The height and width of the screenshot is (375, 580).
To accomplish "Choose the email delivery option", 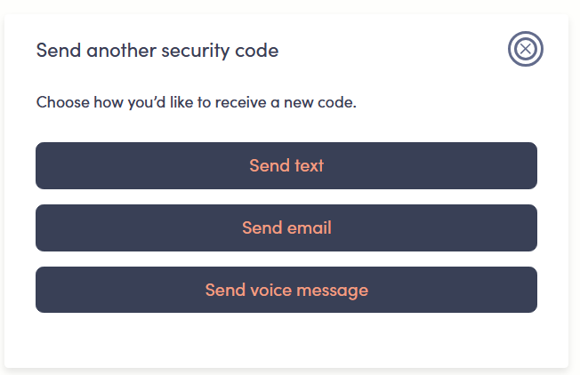I will pos(286,227).
